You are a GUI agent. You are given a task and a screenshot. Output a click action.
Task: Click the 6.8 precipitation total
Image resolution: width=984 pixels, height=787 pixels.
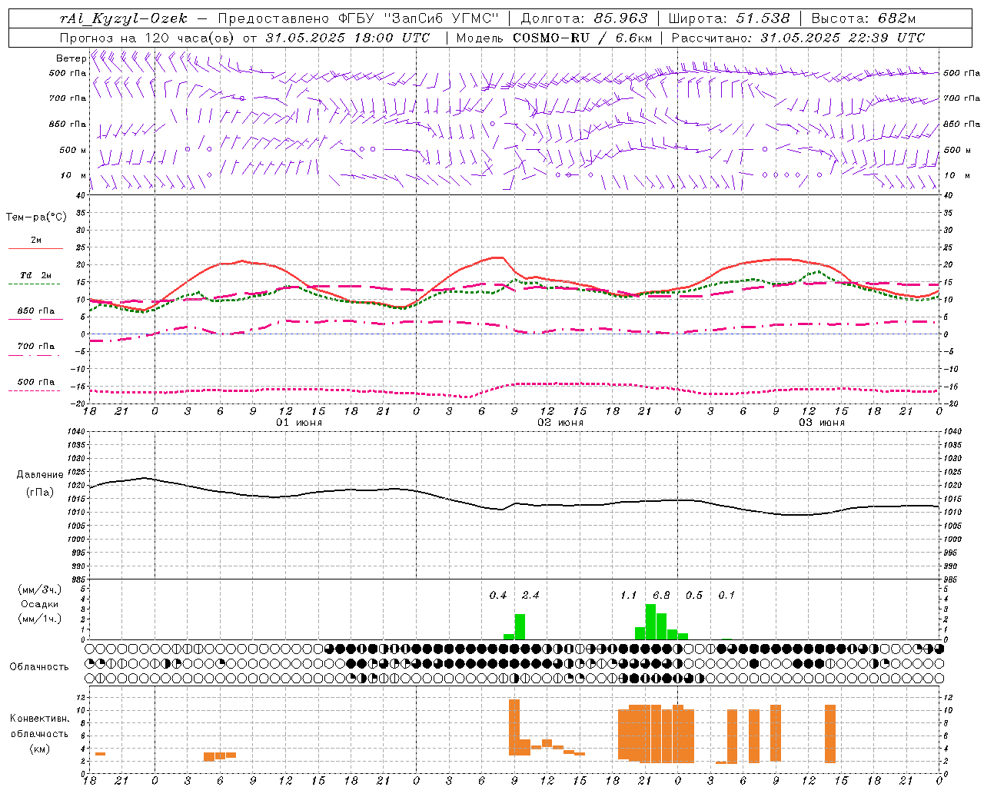pos(661,596)
